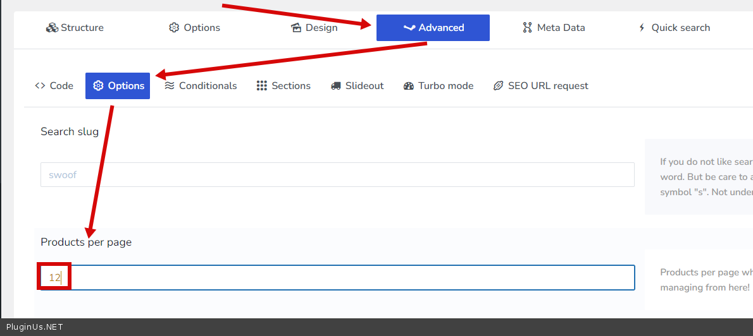The height and width of the screenshot is (336, 753).
Task: Click the Turbo mode gauge icon
Action: pos(408,86)
